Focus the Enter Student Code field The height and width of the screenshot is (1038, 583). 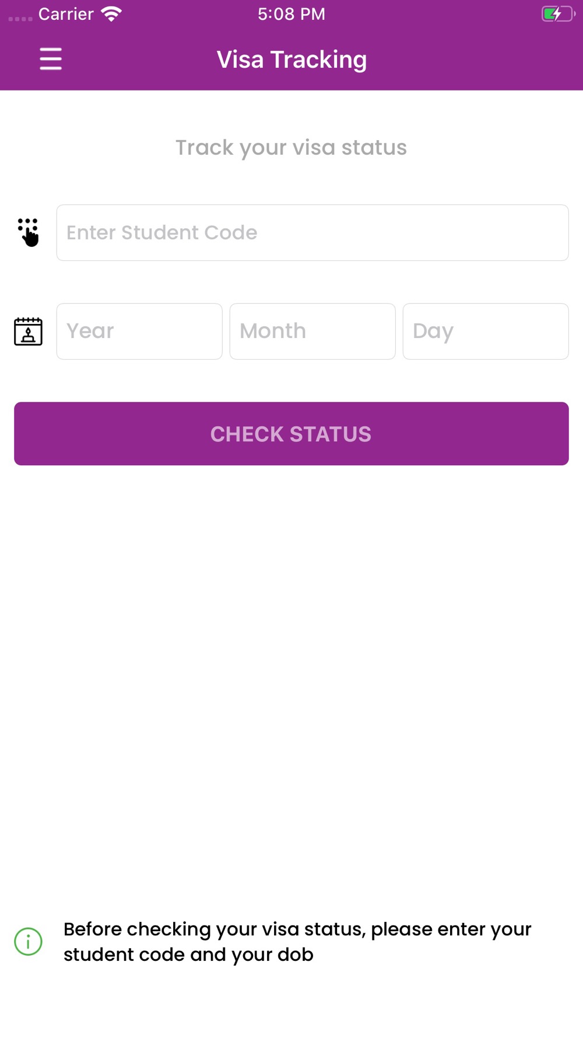(312, 232)
